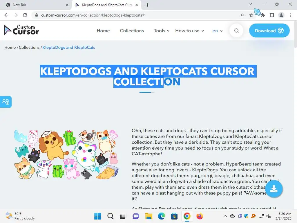
Task: Open the Chrome profile avatar
Action: pos(281,15)
